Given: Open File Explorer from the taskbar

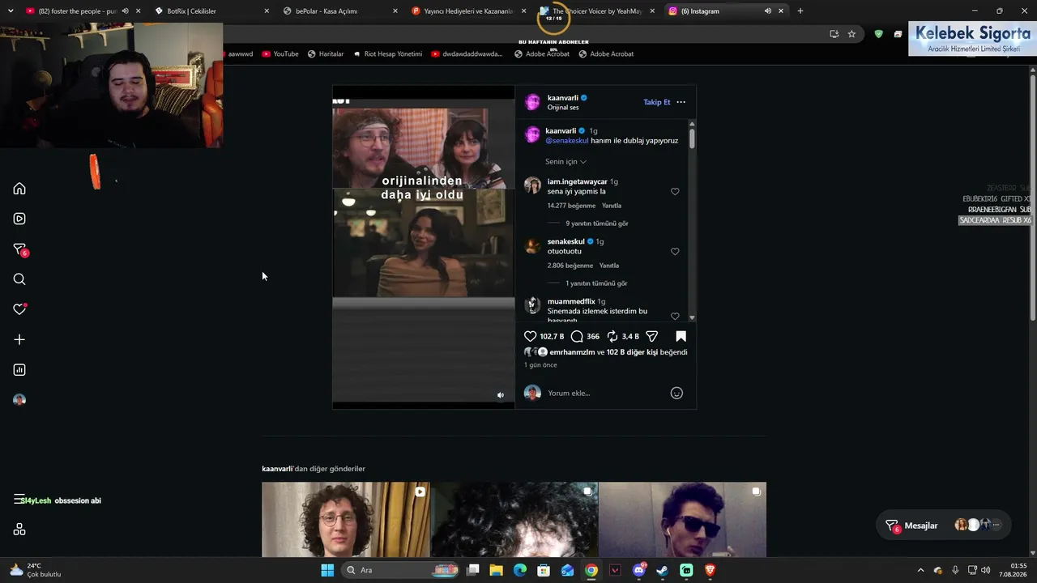Looking at the screenshot, I should tap(497, 570).
